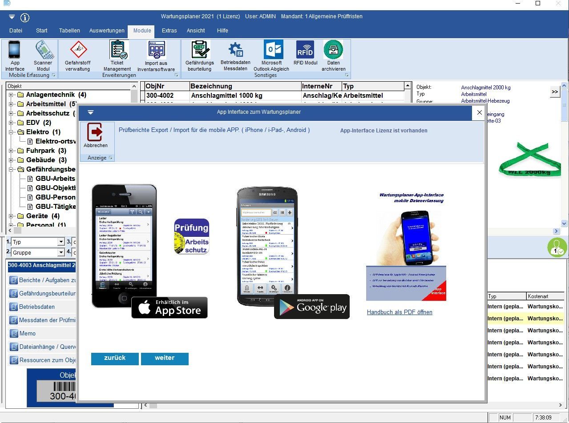Open Gefährdungsbeurteilung module
Image resolution: width=569 pixels, height=423 pixels.
[200, 56]
